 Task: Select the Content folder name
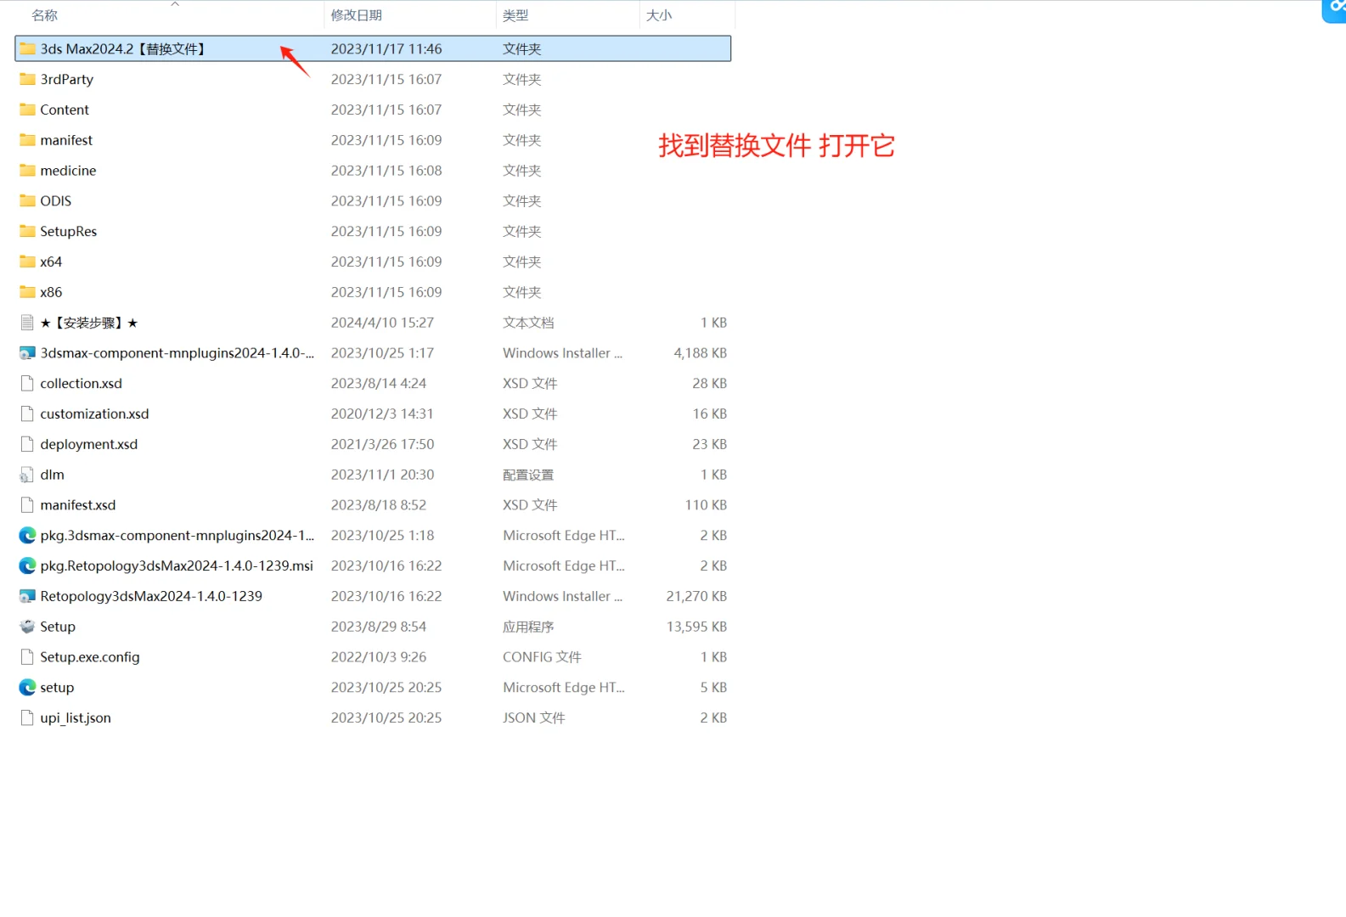(65, 110)
